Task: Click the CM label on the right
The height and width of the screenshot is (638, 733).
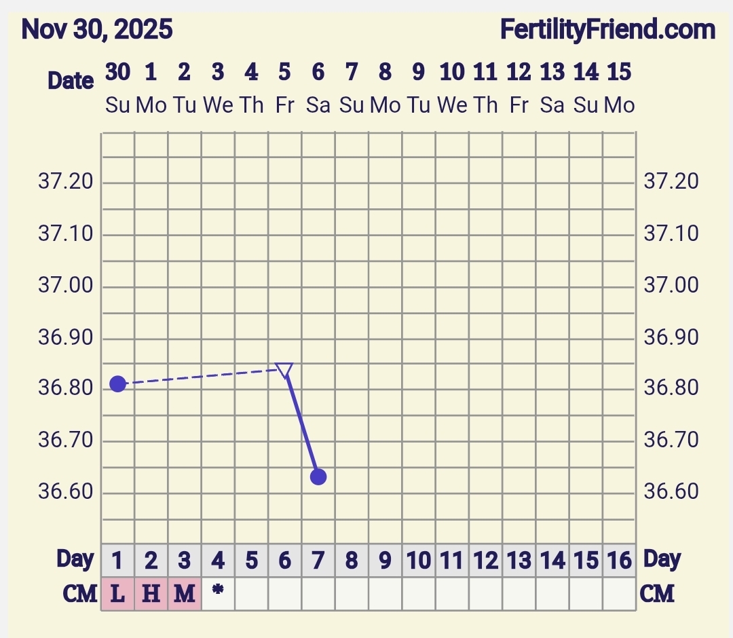Action: tap(657, 595)
